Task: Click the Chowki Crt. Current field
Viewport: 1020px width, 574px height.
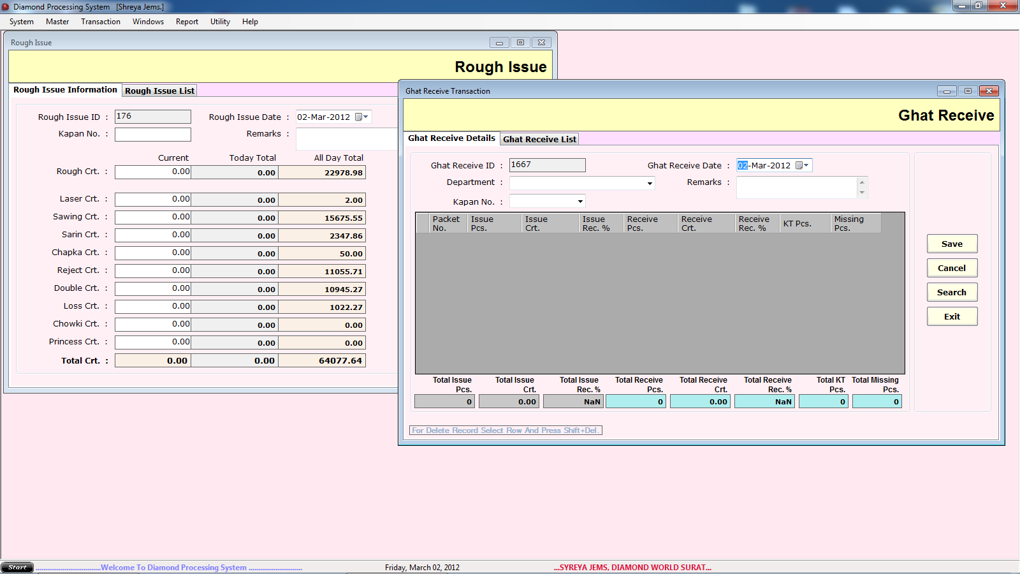Action: click(x=153, y=324)
